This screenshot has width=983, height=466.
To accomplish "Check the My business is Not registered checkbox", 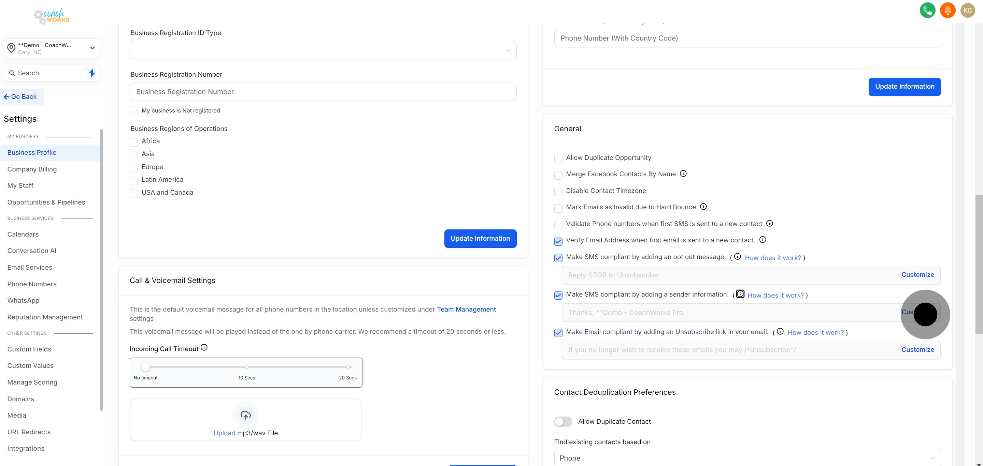I will [x=133, y=110].
